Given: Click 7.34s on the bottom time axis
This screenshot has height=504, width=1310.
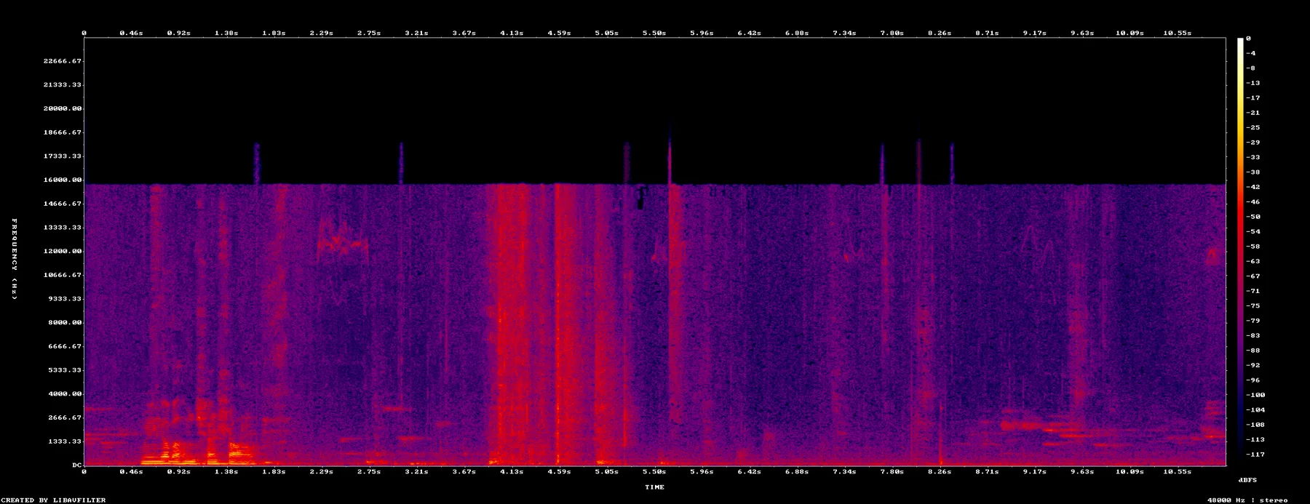Looking at the screenshot, I should pyautogui.click(x=844, y=472).
